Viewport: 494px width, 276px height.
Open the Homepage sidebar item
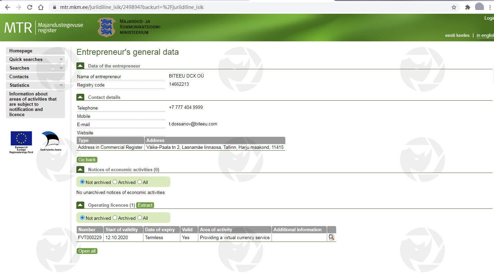point(21,51)
